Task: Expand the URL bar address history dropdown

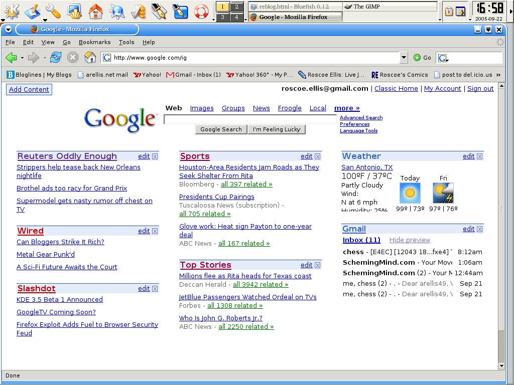Action: tap(405, 58)
